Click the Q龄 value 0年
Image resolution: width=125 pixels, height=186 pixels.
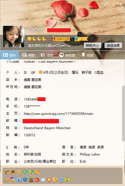26,147
